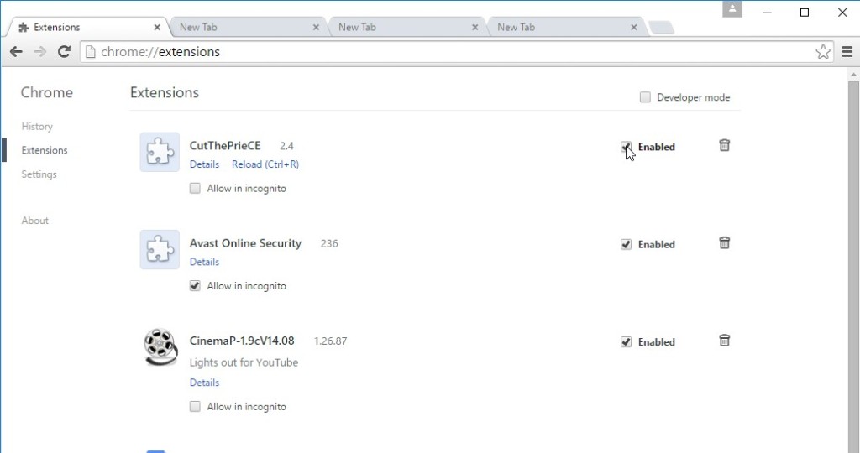Click the CinemaP film reel icon
860x453 pixels.
coord(160,346)
